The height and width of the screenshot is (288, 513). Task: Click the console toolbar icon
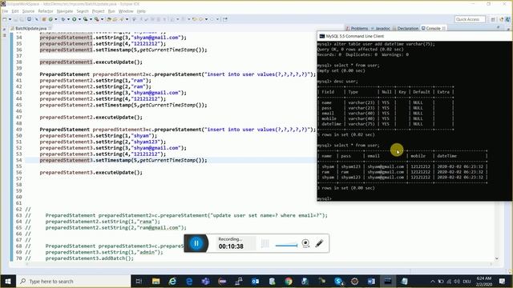click(29, 19)
